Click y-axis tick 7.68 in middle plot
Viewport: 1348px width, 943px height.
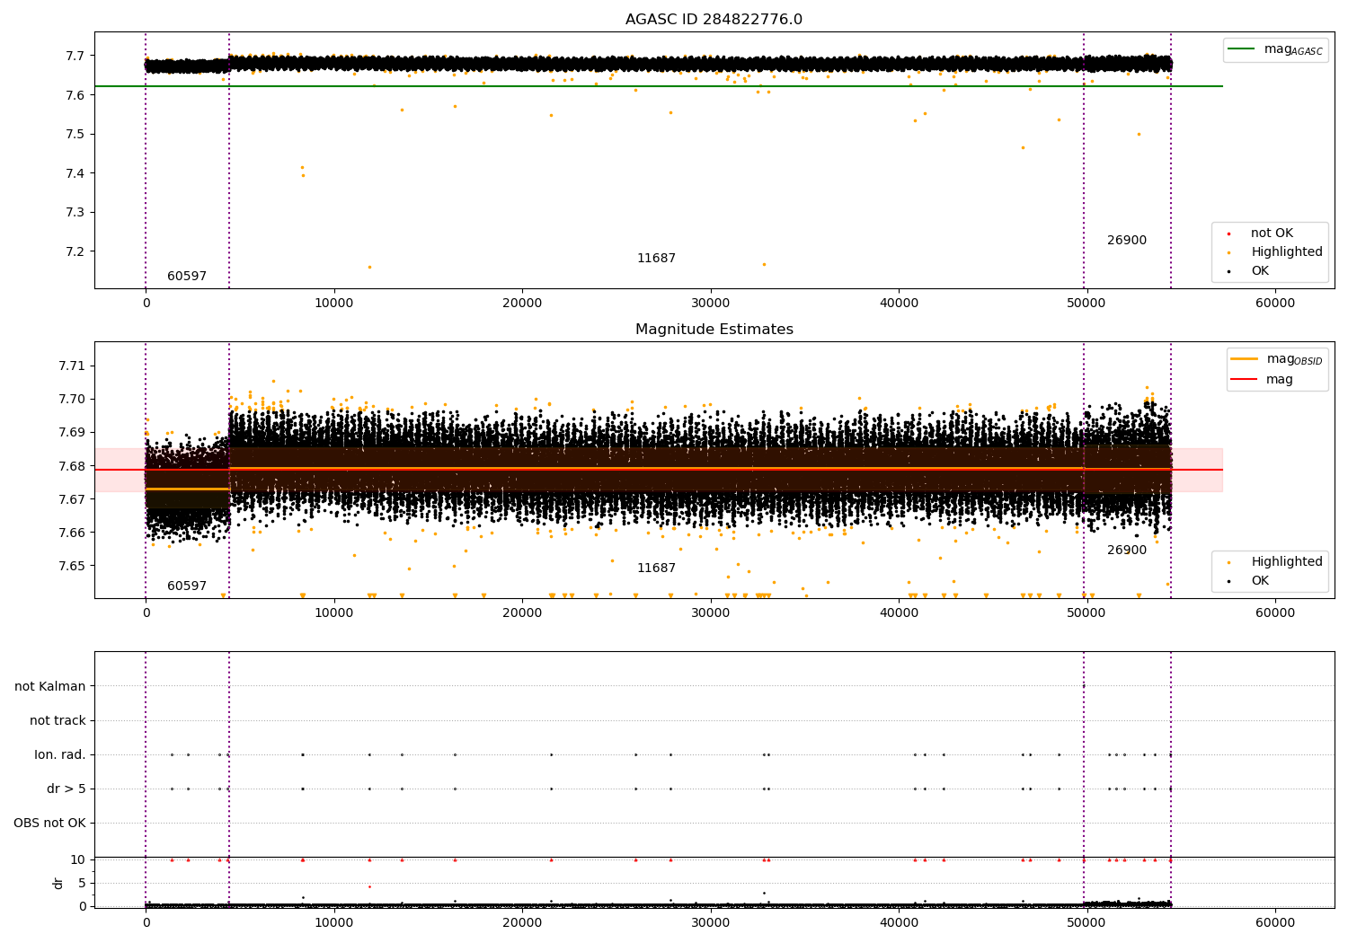(72, 466)
